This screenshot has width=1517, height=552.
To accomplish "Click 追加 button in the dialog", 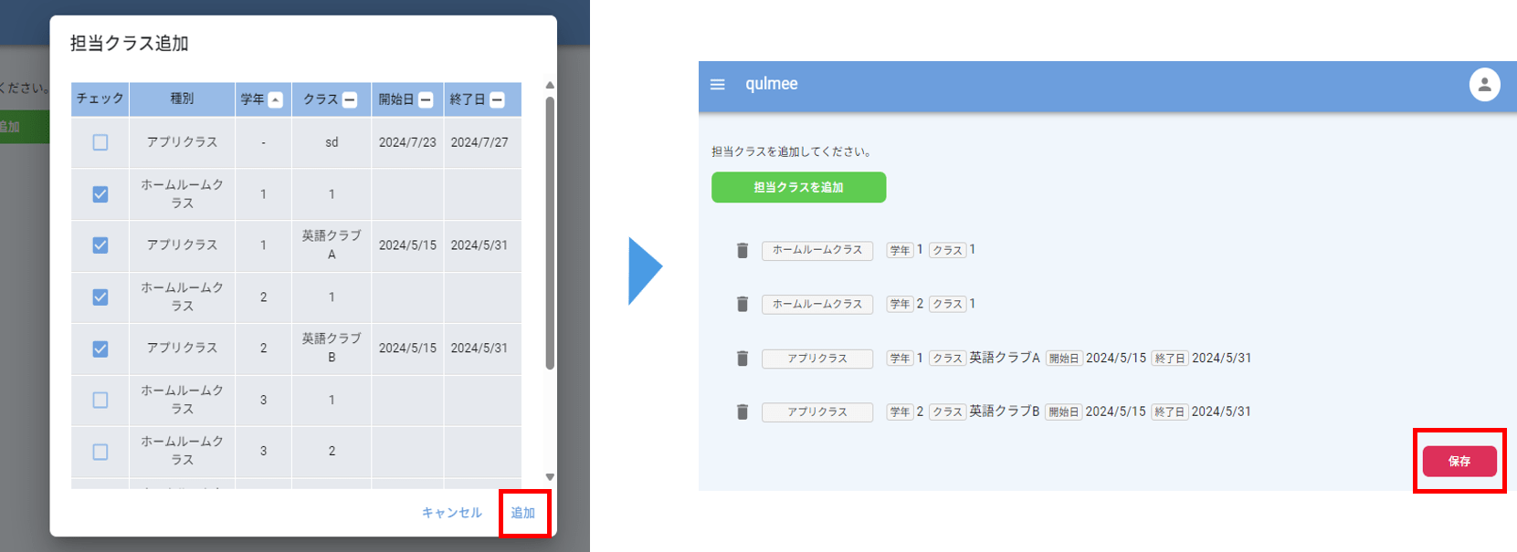I will click(x=523, y=513).
